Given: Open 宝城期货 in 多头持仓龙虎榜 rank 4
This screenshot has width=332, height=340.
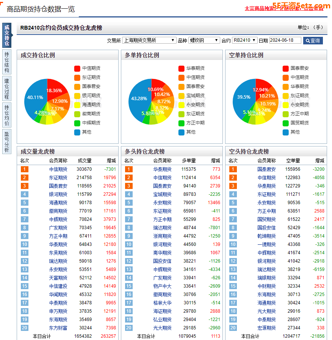Looking at the screenshot, I should pyautogui.click(x=162, y=195).
